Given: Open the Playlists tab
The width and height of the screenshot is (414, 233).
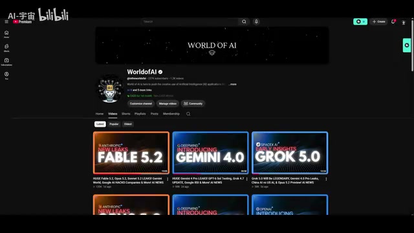Looking at the screenshot, I should pos(140,114).
